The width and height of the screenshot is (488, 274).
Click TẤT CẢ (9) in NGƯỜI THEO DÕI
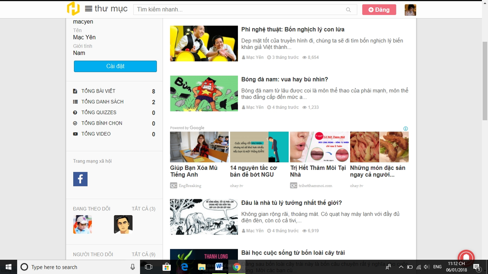point(144,255)
